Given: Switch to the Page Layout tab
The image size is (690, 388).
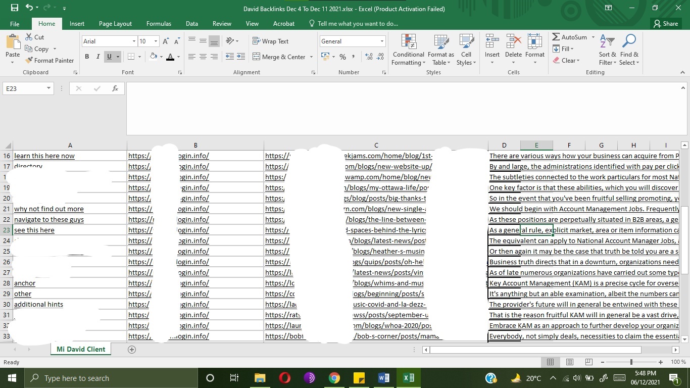Looking at the screenshot, I should point(115,24).
